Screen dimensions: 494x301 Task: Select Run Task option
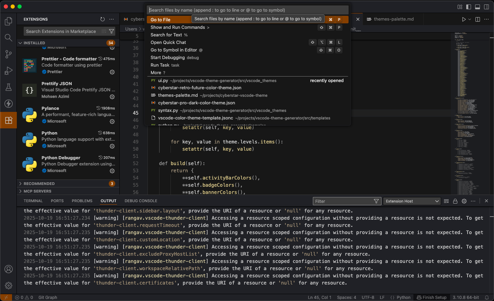click(x=247, y=65)
